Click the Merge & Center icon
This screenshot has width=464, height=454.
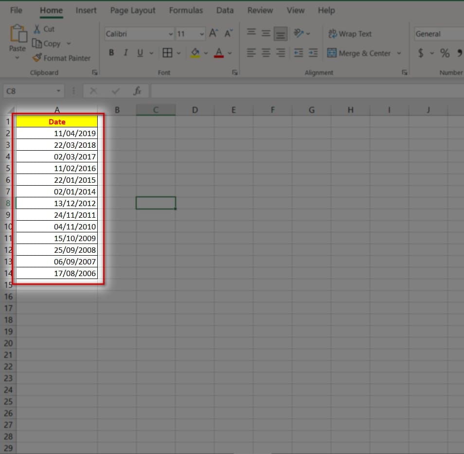(x=332, y=53)
